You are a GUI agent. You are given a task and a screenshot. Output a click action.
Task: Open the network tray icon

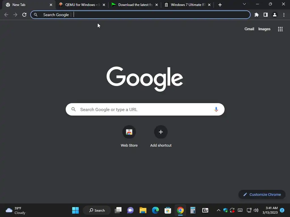point(249,210)
